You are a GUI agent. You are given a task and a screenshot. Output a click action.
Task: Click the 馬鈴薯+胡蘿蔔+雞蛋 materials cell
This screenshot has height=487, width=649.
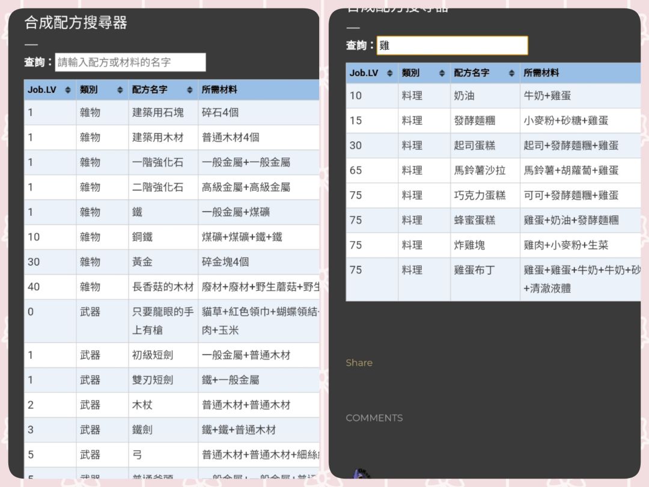click(x=571, y=170)
